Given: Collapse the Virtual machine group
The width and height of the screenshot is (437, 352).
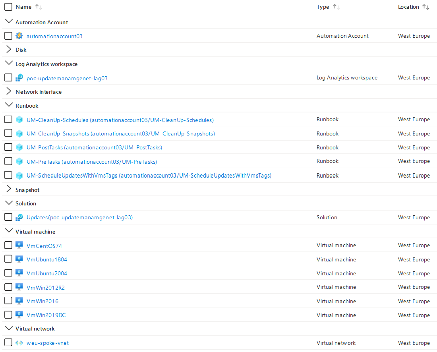Looking at the screenshot, I should 9,230.
